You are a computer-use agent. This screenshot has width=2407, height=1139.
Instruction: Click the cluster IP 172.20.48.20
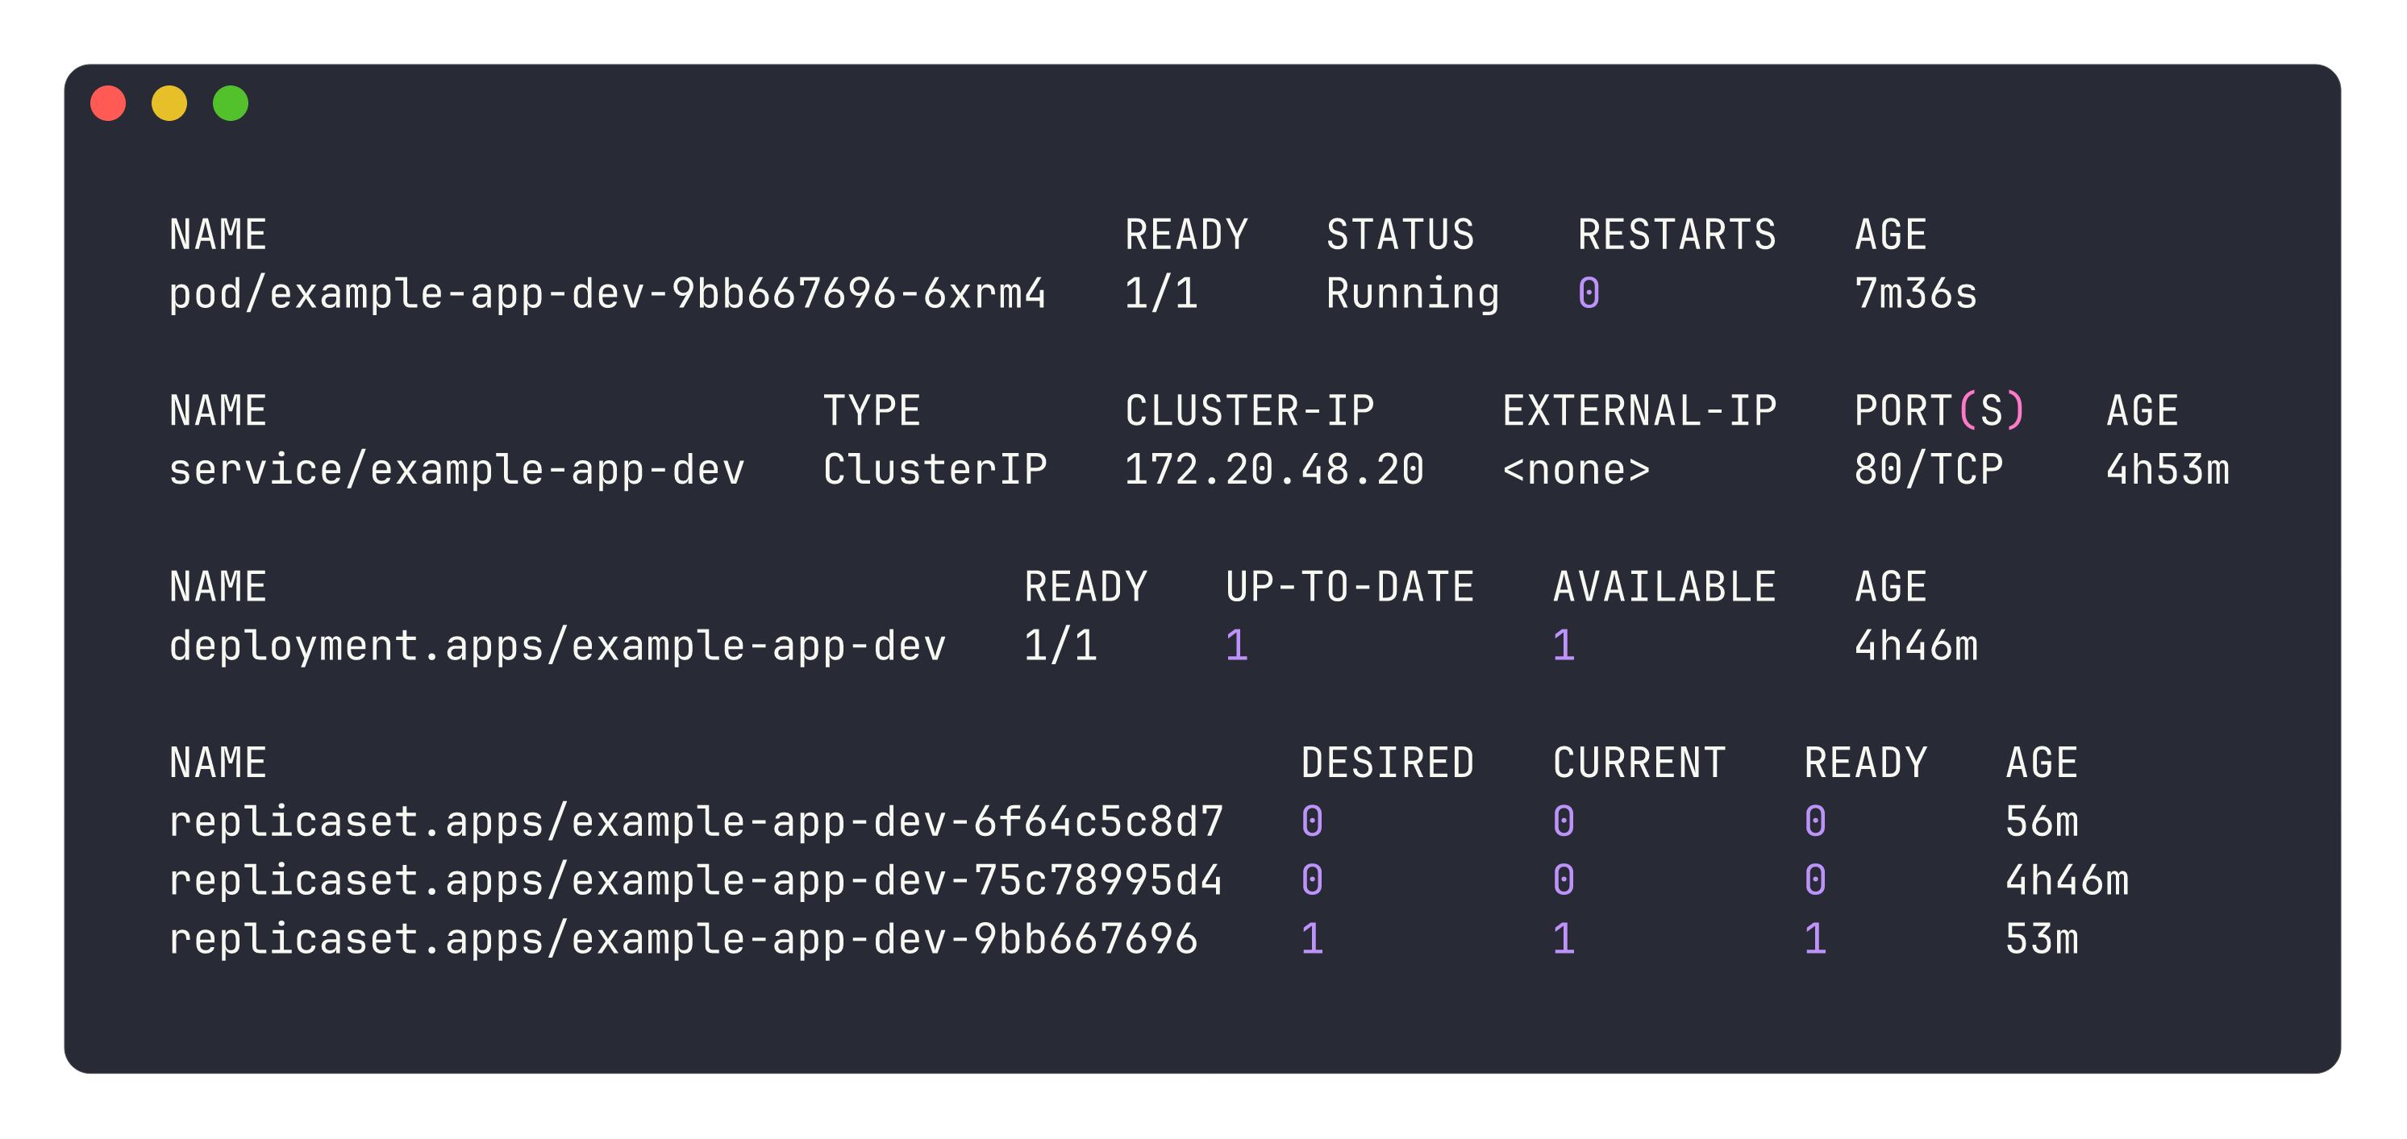tap(1275, 470)
